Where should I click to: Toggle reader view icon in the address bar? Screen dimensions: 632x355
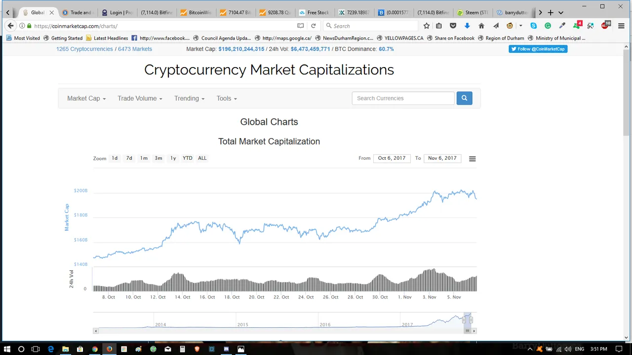(300, 26)
